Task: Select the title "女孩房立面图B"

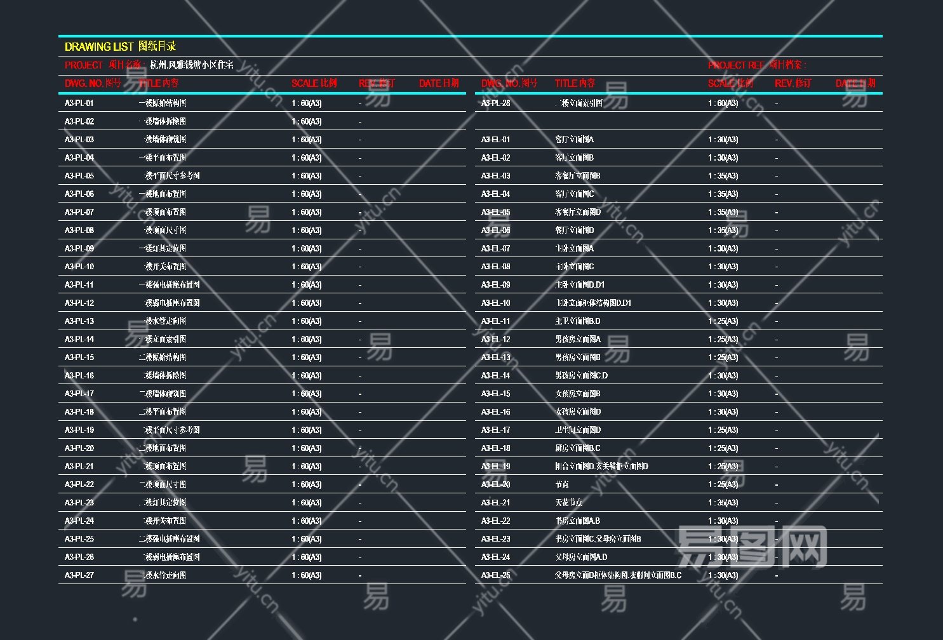Action: tap(578, 394)
